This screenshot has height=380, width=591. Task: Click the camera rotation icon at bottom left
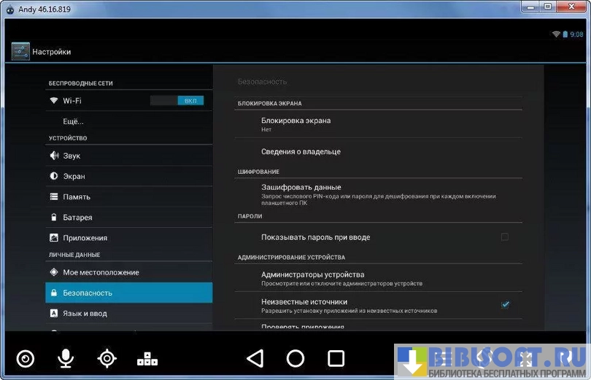pos(26,358)
